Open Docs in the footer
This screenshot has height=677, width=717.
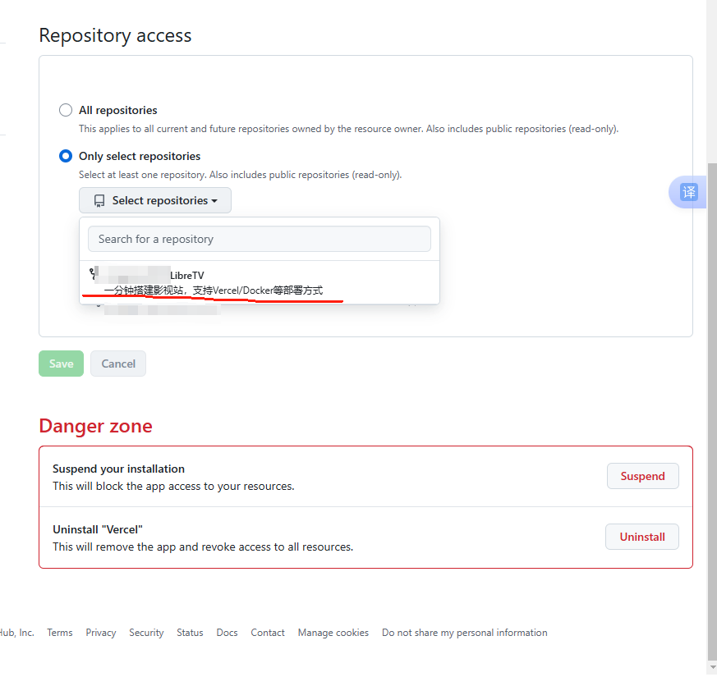pyautogui.click(x=228, y=633)
